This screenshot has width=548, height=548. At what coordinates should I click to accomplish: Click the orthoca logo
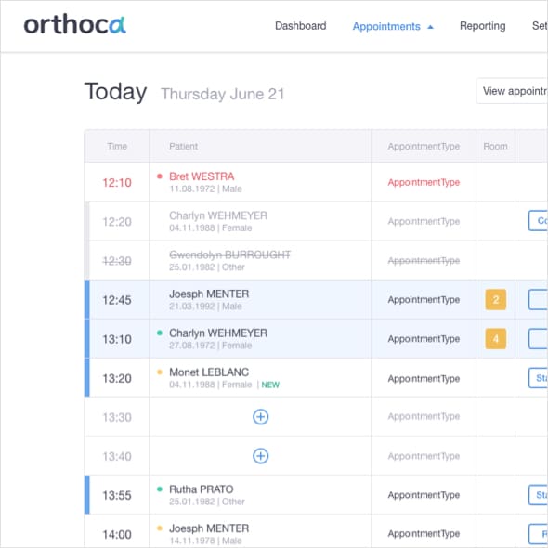75,24
